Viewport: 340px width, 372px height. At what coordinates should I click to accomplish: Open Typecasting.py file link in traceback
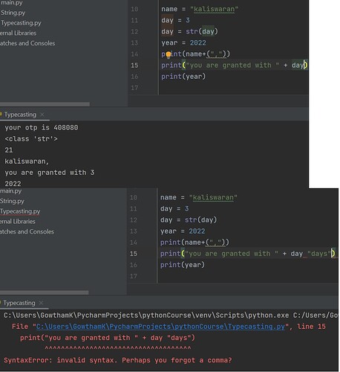[x=160, y=327]
